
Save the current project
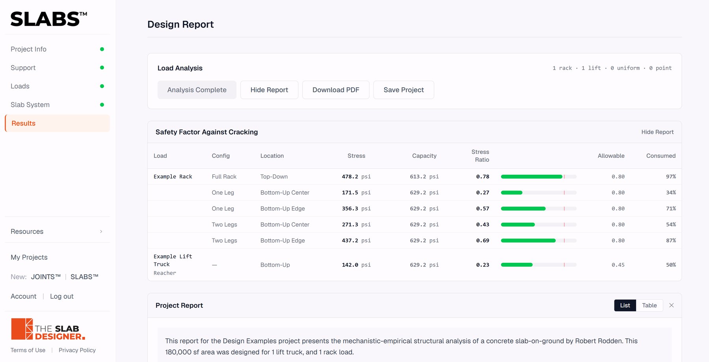point(404,90)
